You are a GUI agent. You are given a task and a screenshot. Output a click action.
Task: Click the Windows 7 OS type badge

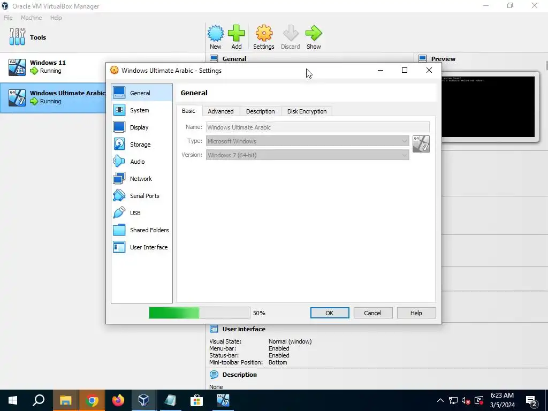(421, 144)
